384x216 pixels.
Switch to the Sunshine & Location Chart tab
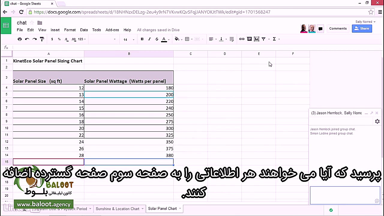tap(118, 208)
